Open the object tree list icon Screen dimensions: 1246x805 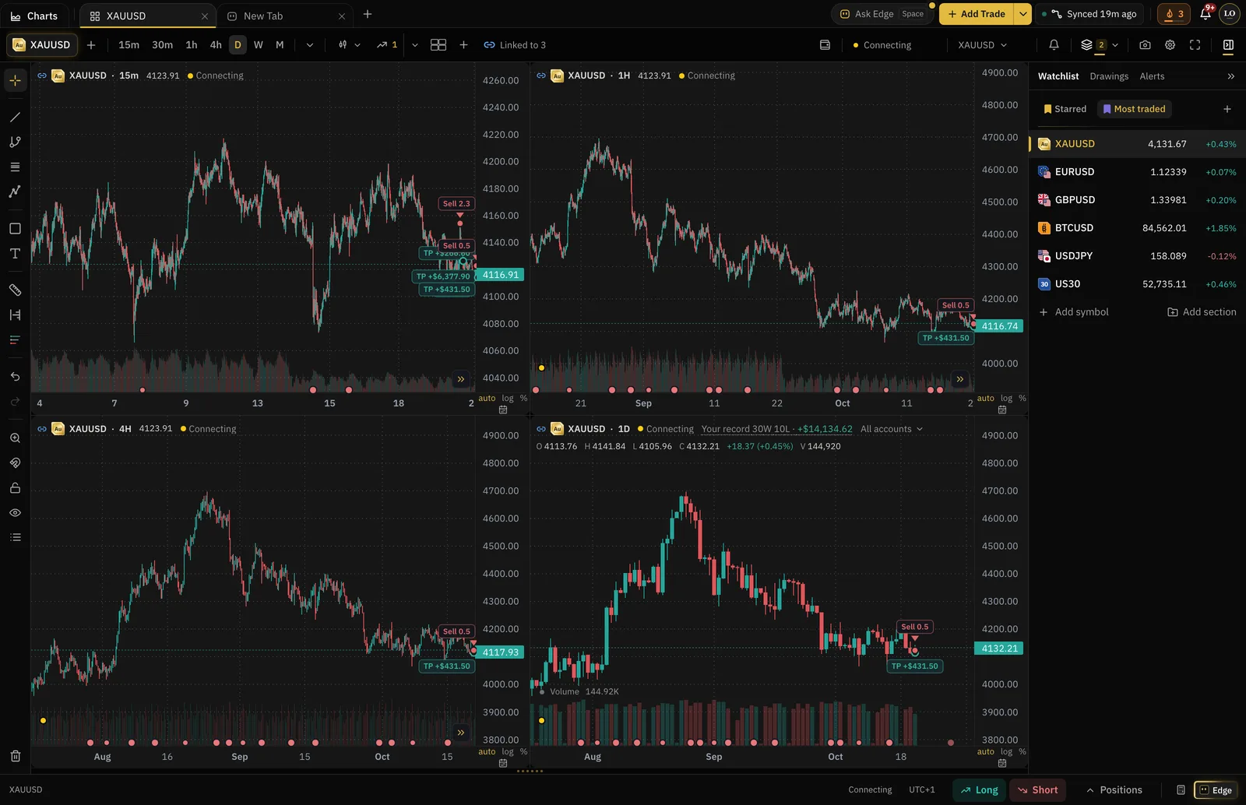(x=15, y=538)
